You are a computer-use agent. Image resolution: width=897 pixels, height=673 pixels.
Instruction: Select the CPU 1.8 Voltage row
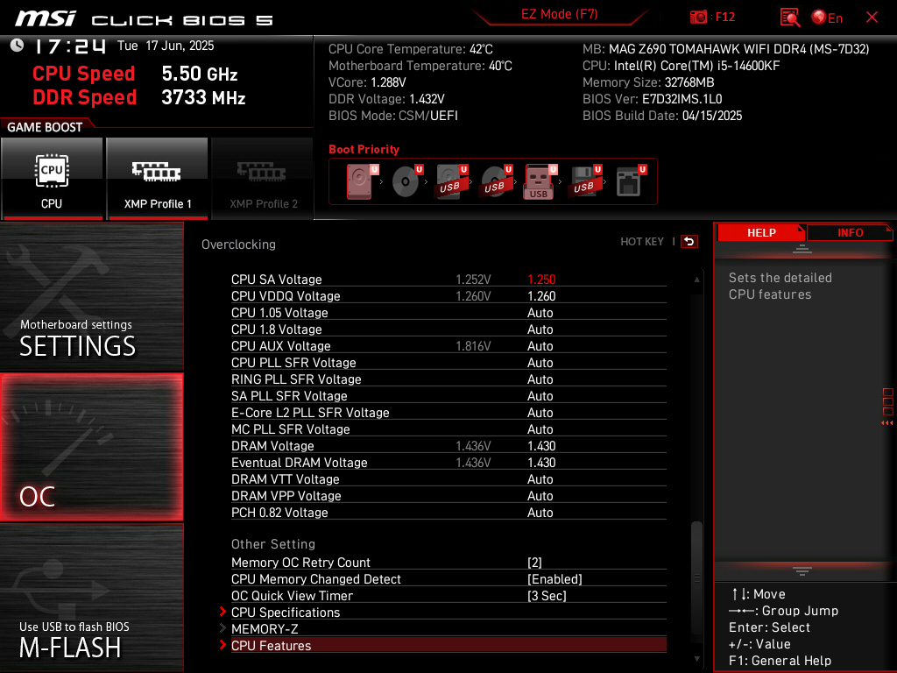(448, 329)
